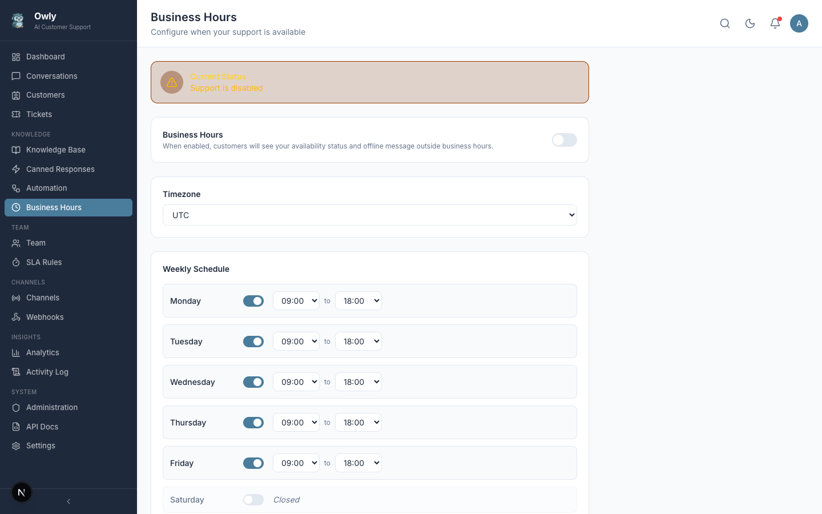Toggle Thursday open switch off
This screenshot has height=514, width=822.
coord(253,423)
